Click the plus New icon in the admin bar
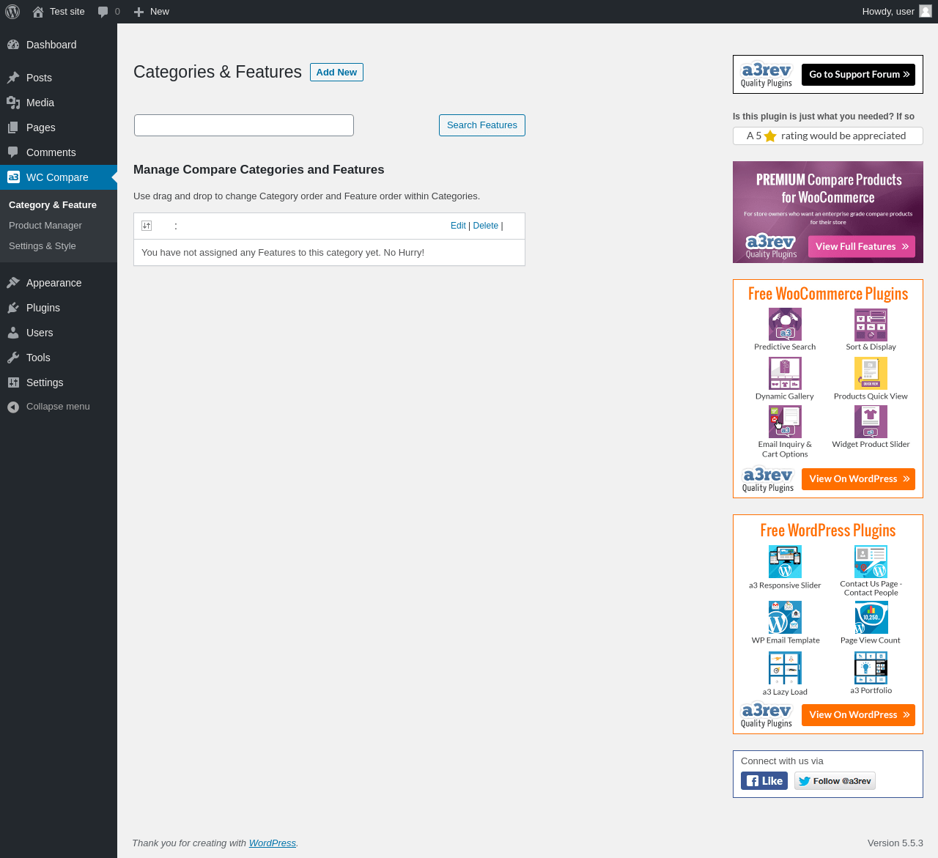The image size is (938, 858). tap(139, 12)
